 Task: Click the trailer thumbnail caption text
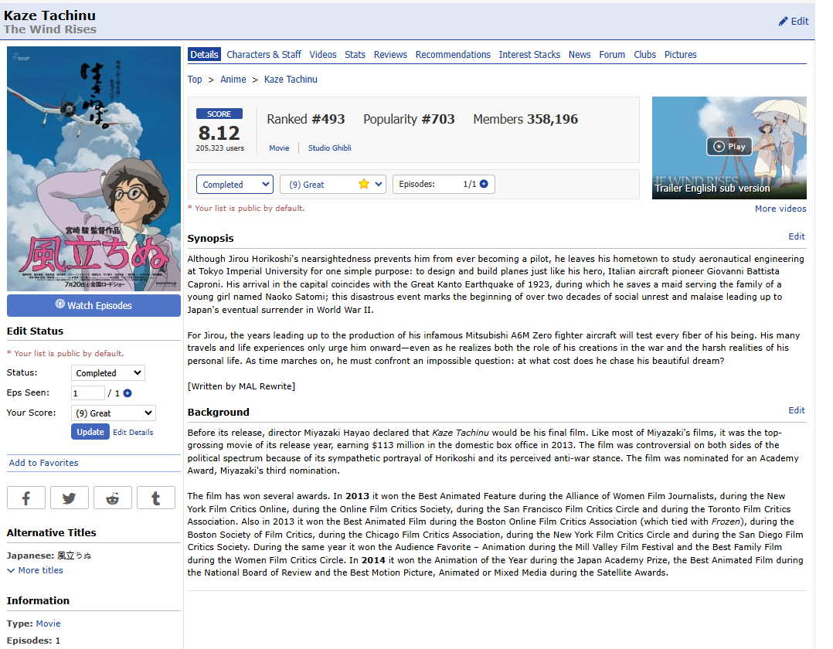pyautogui.click(x=712, y=189)
